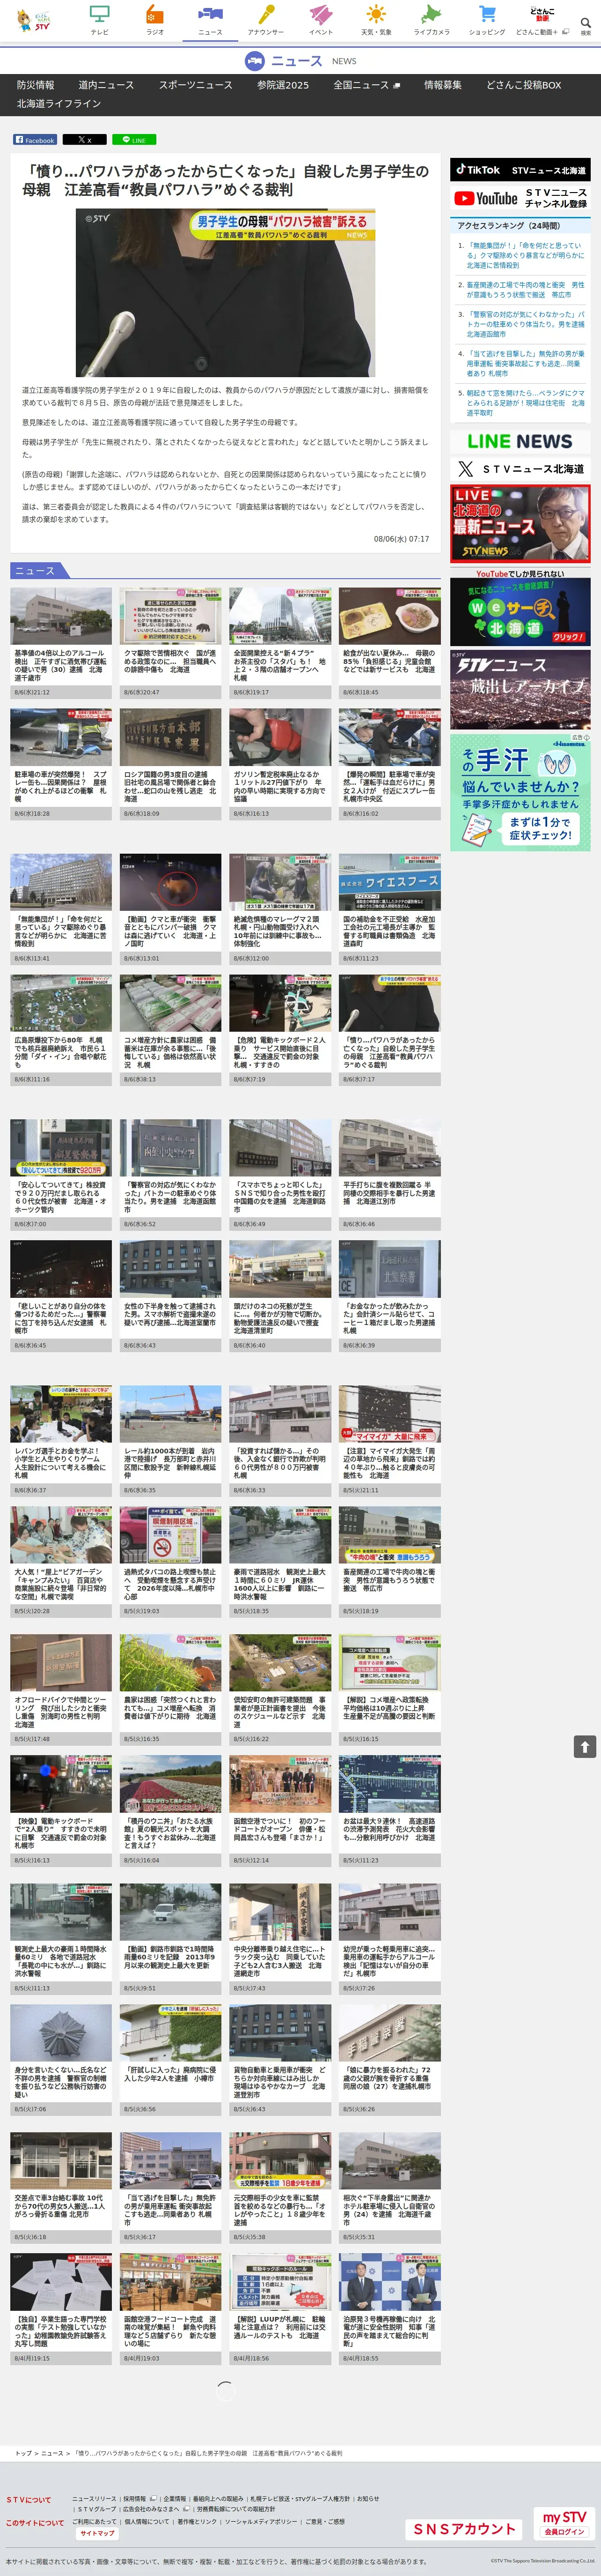Open the ソーシャルメディアポリシー footer link
The image size is (601, 2576).
tap(261, 2521)
